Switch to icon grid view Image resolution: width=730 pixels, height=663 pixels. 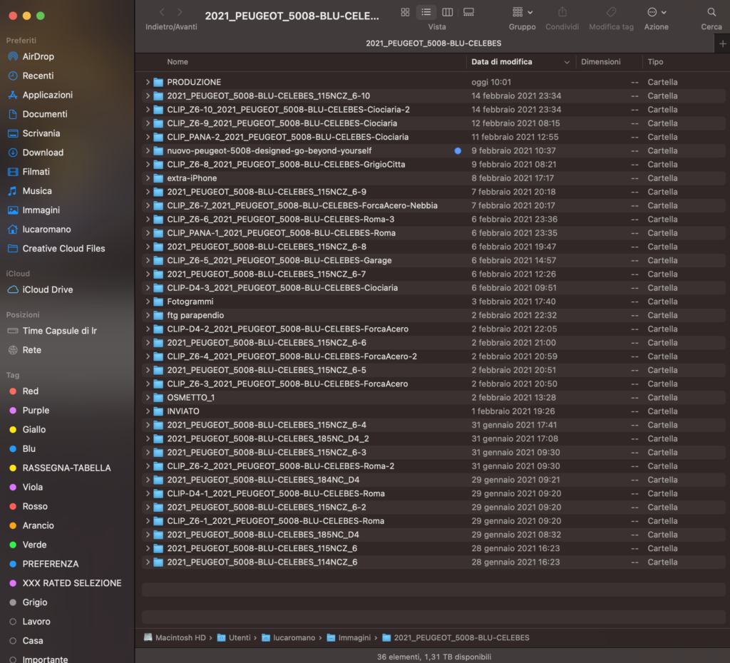[405, 12]
